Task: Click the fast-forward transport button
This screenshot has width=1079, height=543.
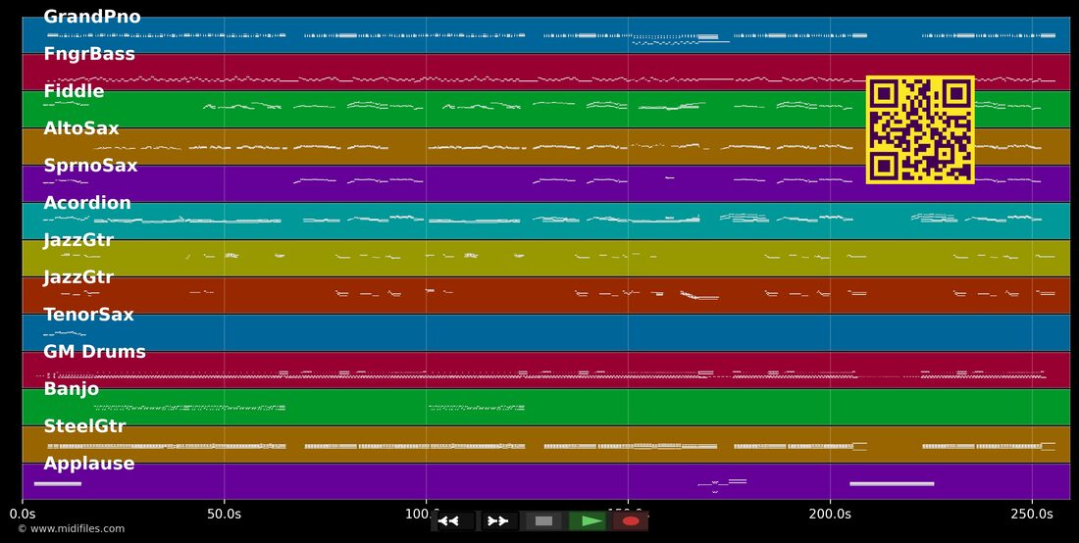Action: tap(498, 521)
